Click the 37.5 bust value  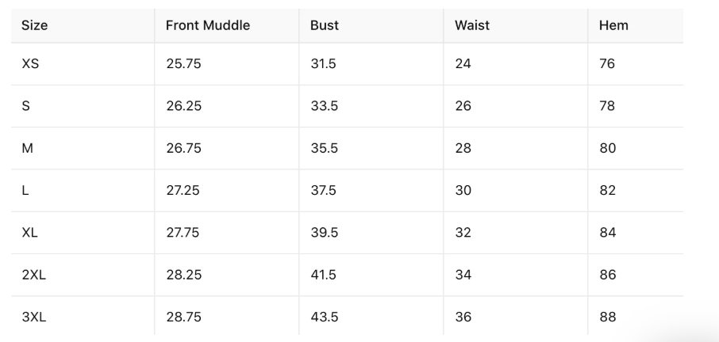324,191
